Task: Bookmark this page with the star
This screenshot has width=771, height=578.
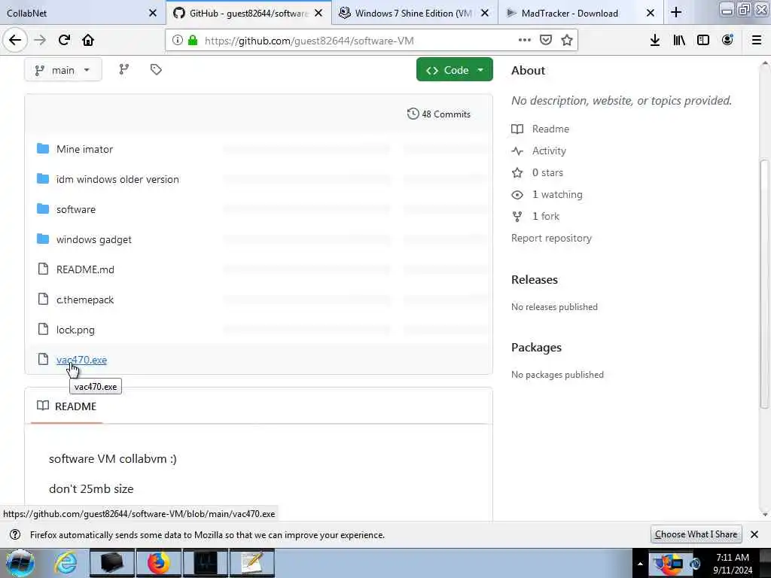Action: click(567, 41)
